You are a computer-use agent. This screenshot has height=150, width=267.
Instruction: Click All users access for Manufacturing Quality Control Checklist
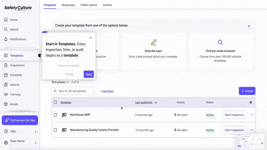pos(181,130)
